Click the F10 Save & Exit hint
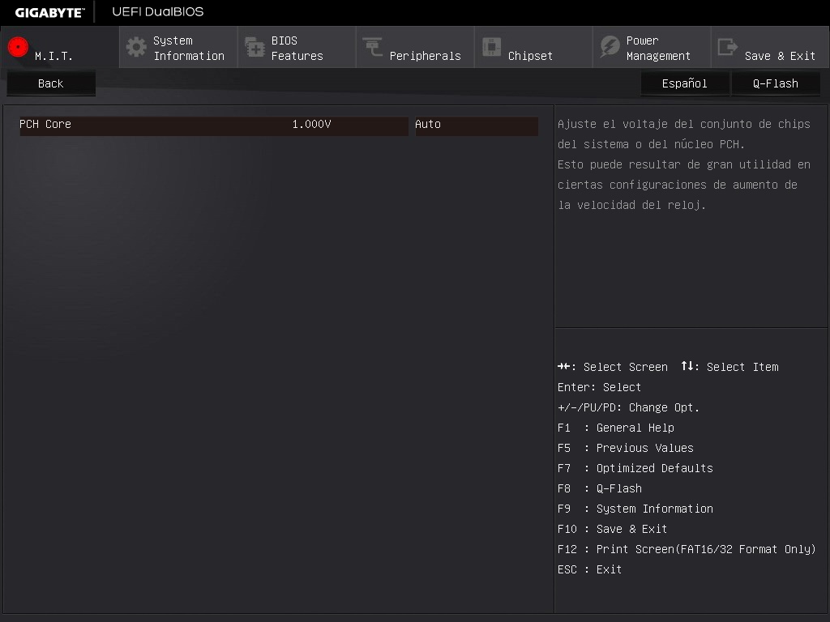 pos(612,529)
